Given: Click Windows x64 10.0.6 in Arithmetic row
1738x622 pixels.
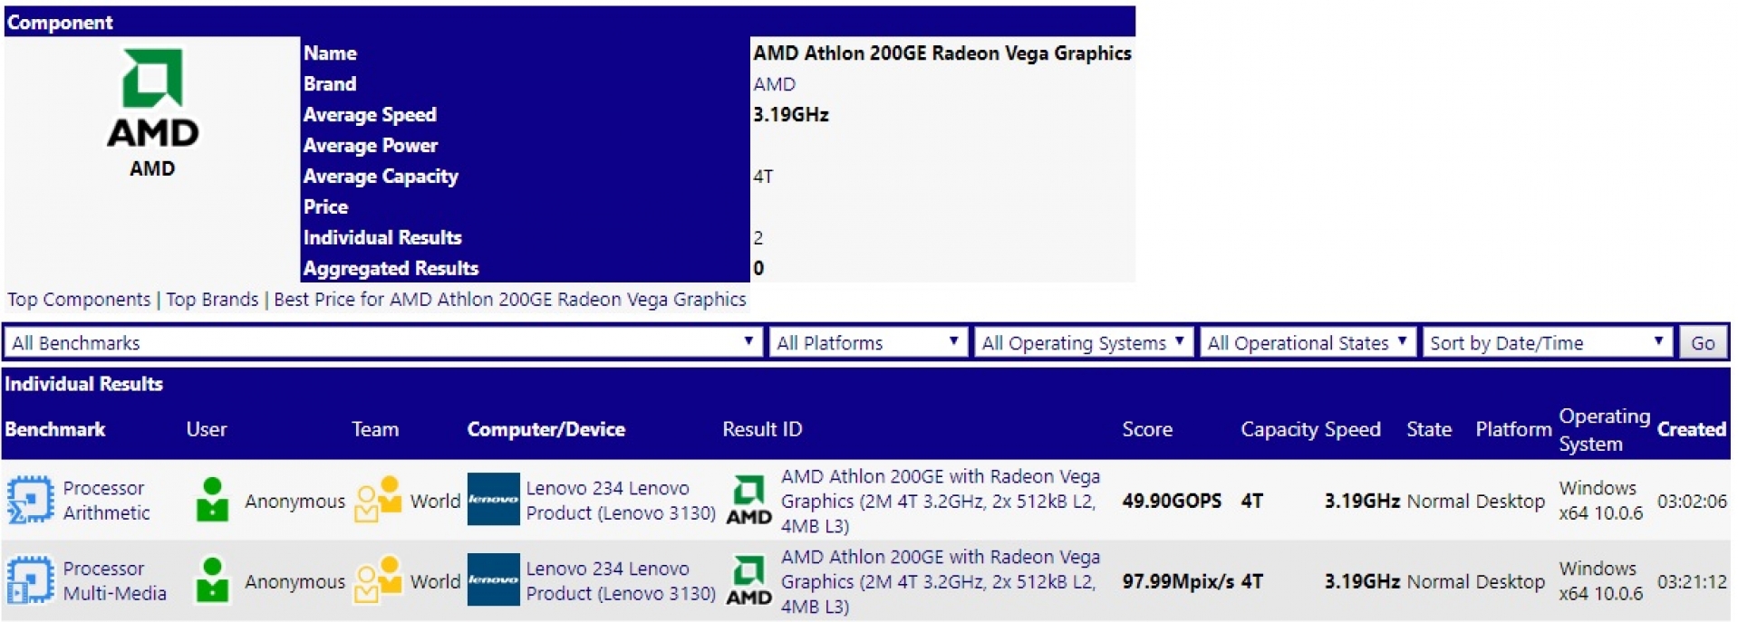Looking at the screenshot, I should point(1600,501).
